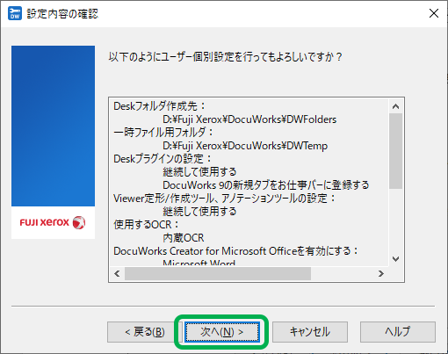Click the horizontal scroll-right arrow
Viewport: 448px width, 354px height.
click(x=380, y=273)
